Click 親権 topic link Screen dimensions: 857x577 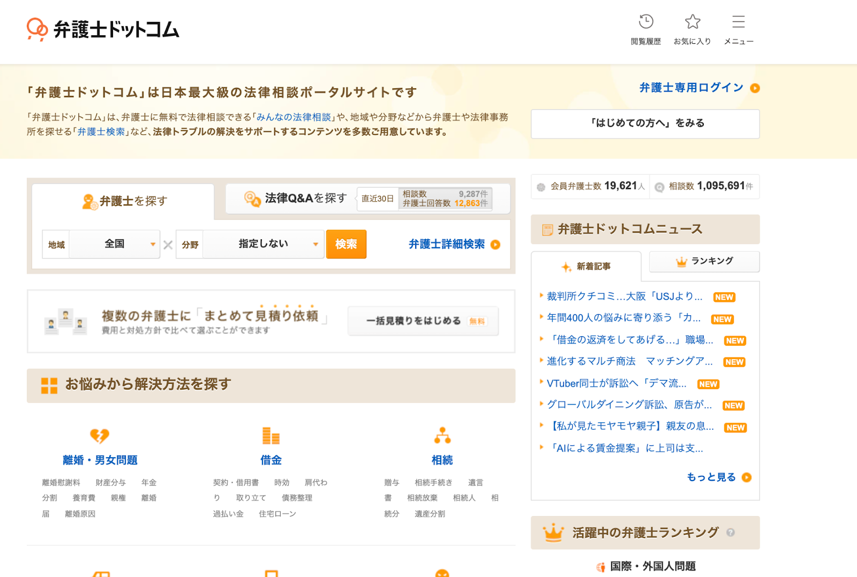118,498
